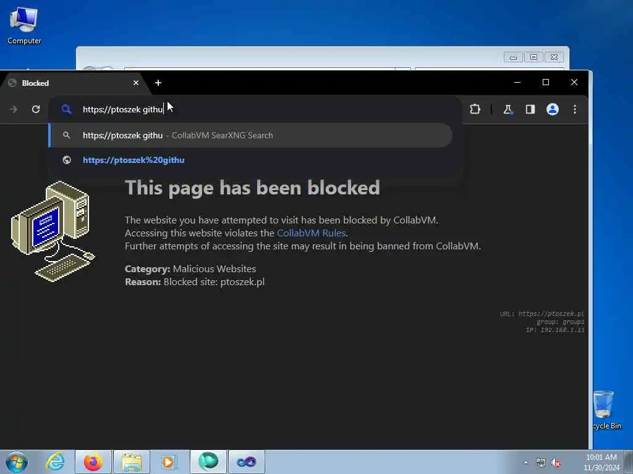Viewport: 633px width, 474px height.
Task: Click the 'Category: Malicious Websites' line
Action: [190, 269]
